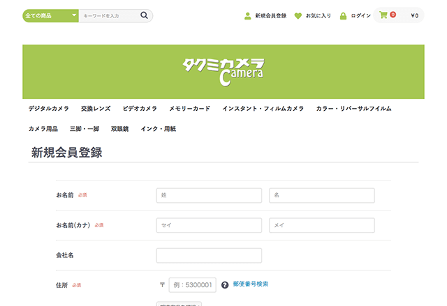Open the インスタント・フィルムカメラ category

(263, 108)
